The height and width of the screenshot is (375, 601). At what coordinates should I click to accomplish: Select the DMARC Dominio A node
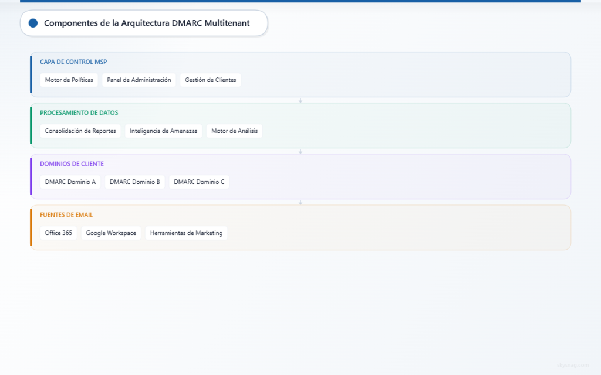[70, 182]
